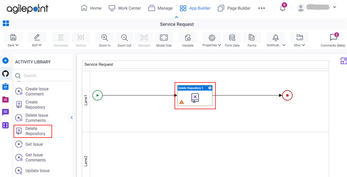Select Delete Issue Comments activity

(37, 118)
